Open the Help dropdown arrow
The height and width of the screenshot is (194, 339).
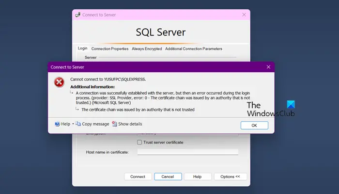[73, 124]
